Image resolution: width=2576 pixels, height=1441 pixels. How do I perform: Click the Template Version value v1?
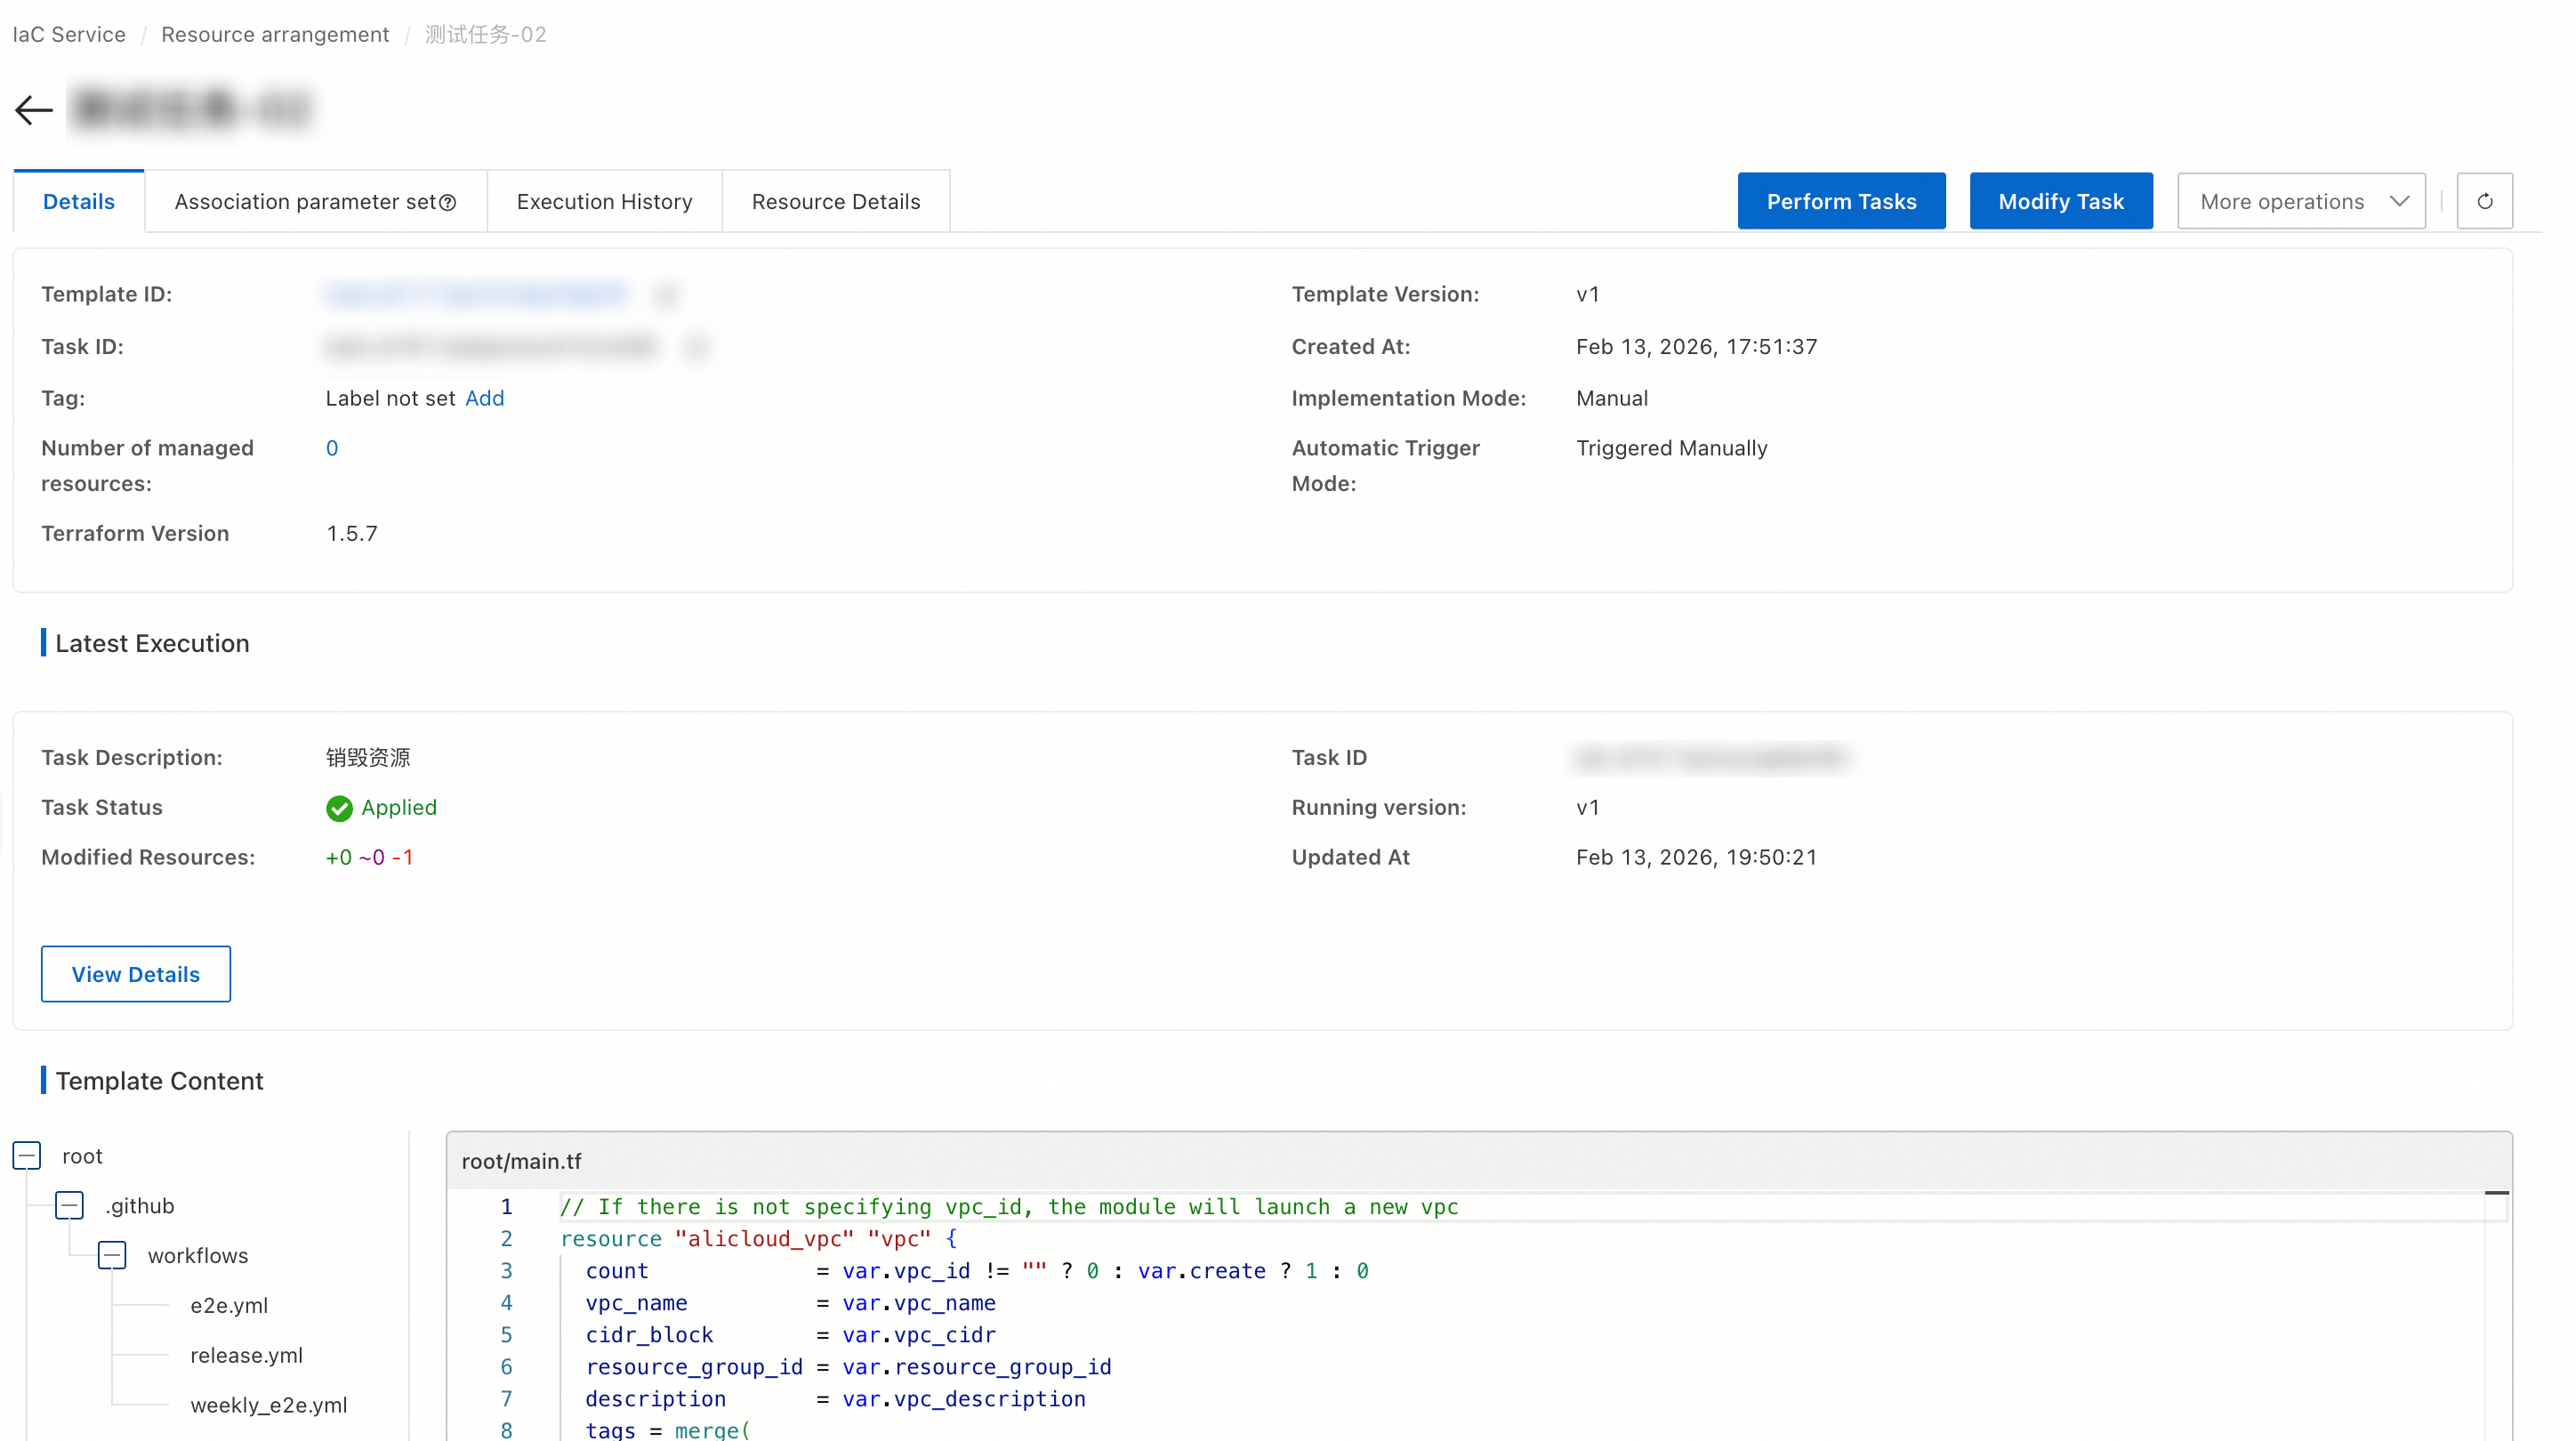click(x=1588, y=294)
